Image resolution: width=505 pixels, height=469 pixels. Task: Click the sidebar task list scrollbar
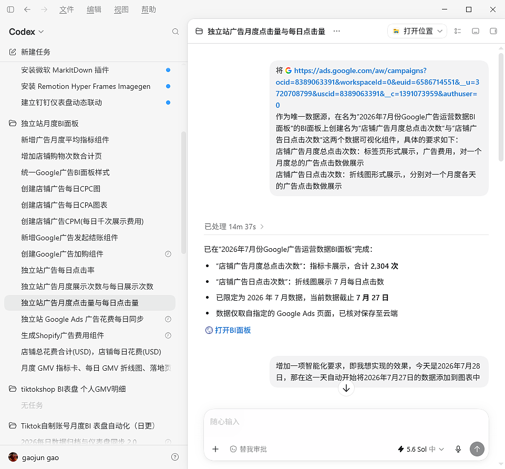183,193
